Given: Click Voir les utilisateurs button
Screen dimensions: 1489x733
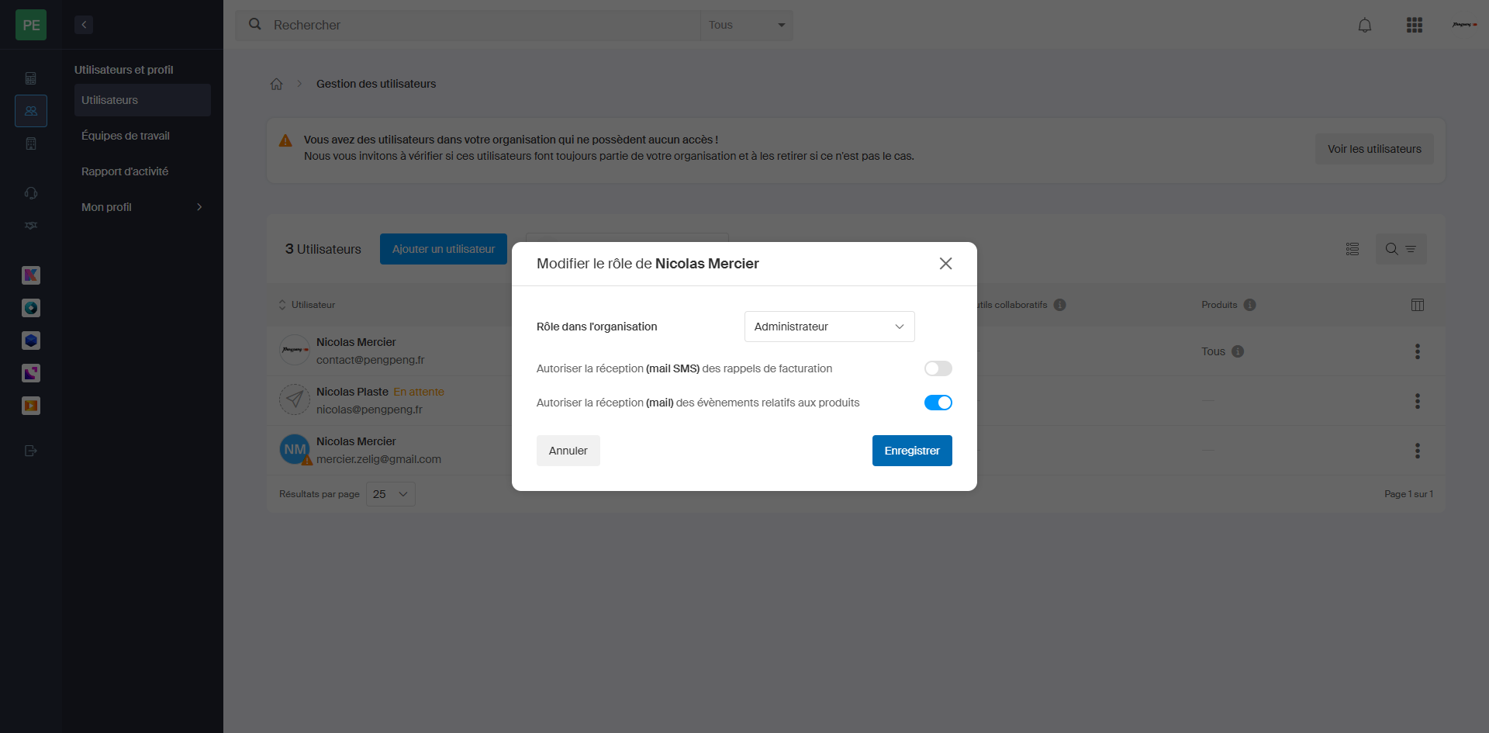Looking at the screenshot, I should tap(1374, 149).
